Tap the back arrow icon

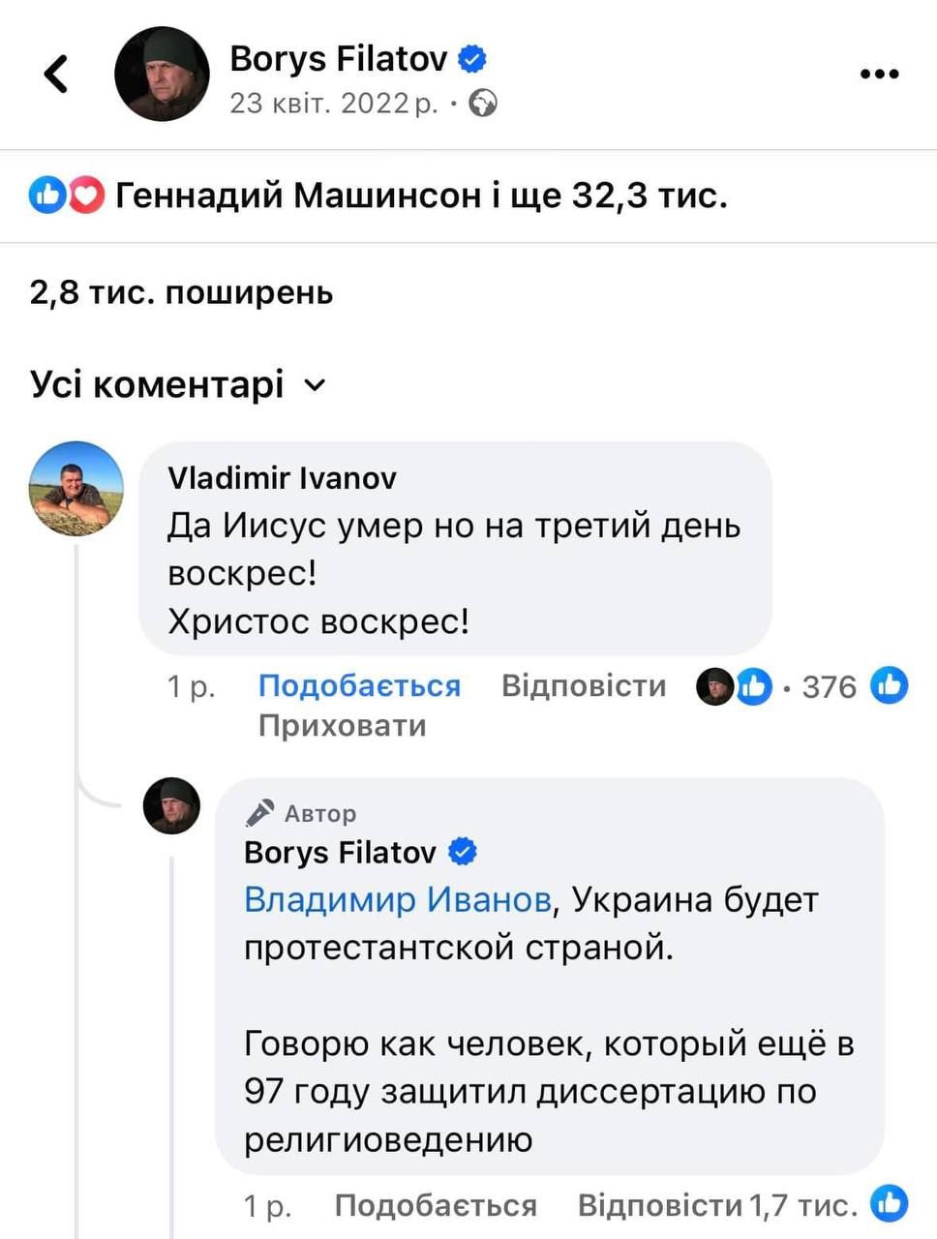point(57,75)
